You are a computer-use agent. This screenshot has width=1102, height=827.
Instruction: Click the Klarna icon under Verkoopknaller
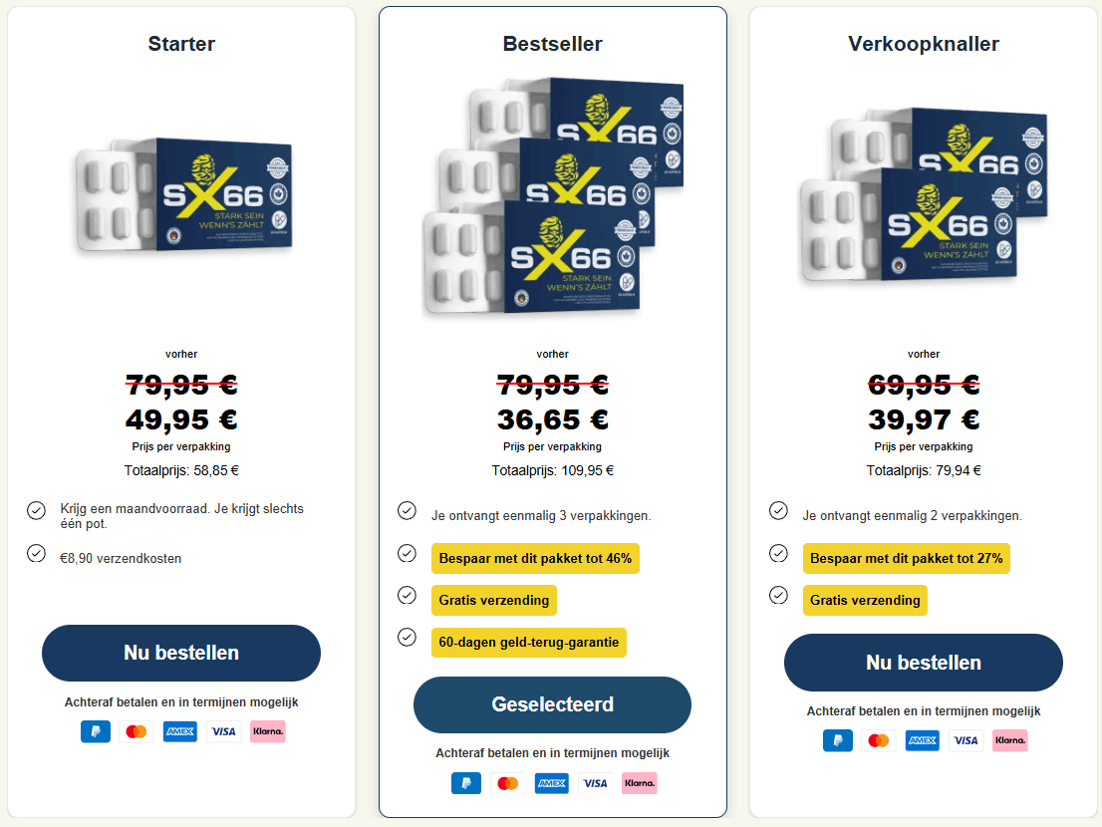[1010, 740]
